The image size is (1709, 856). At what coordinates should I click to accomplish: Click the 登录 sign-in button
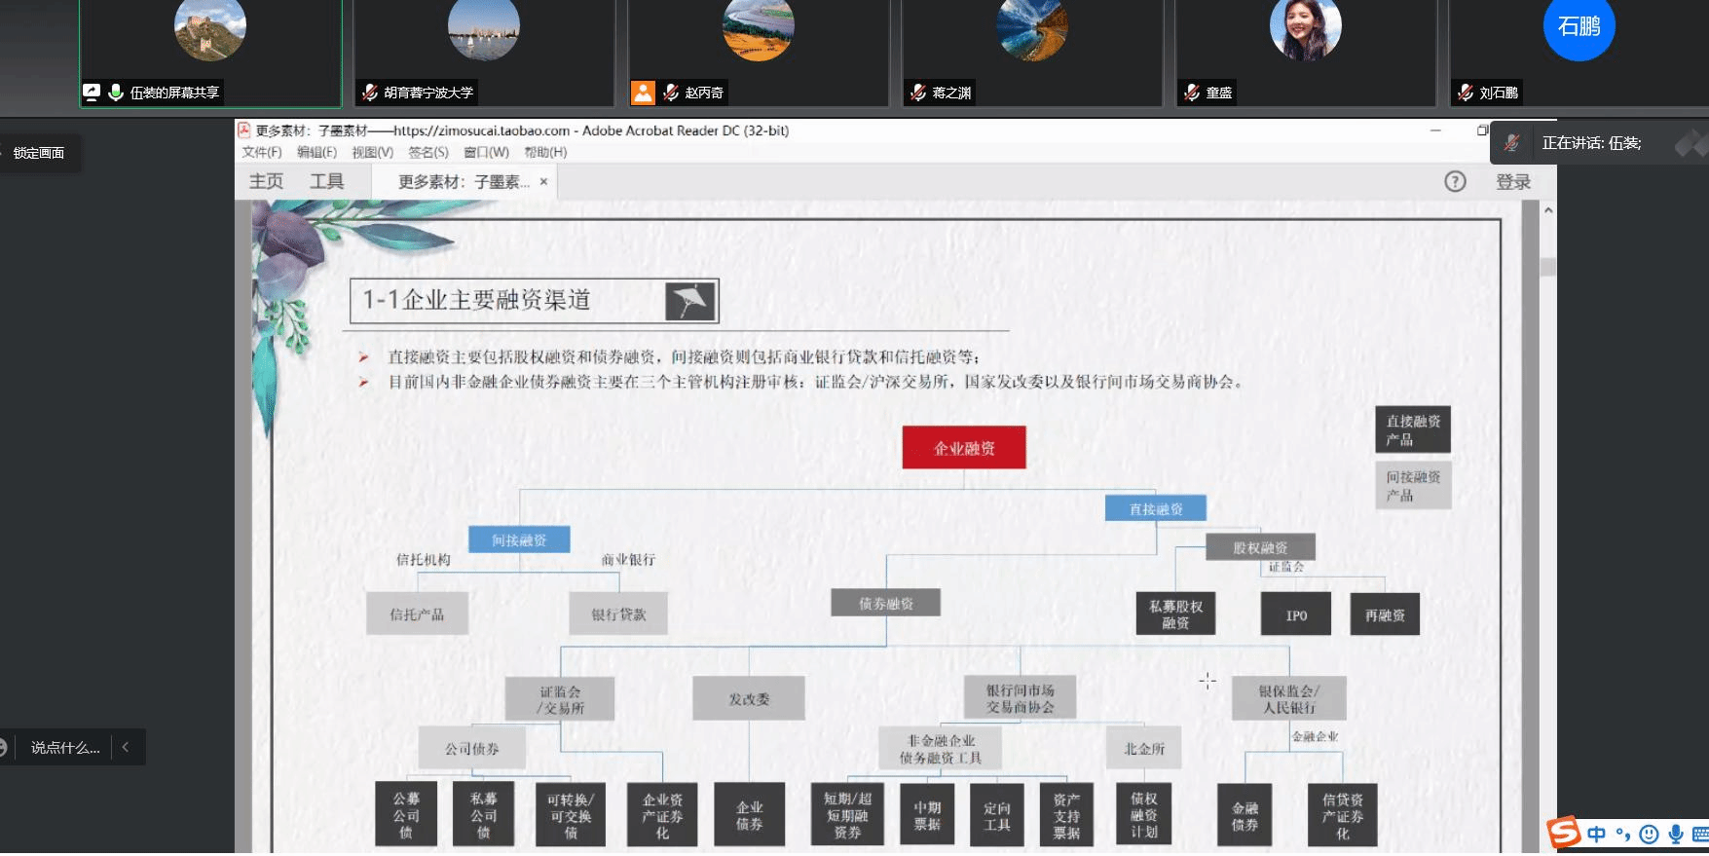pos(1512,182)
